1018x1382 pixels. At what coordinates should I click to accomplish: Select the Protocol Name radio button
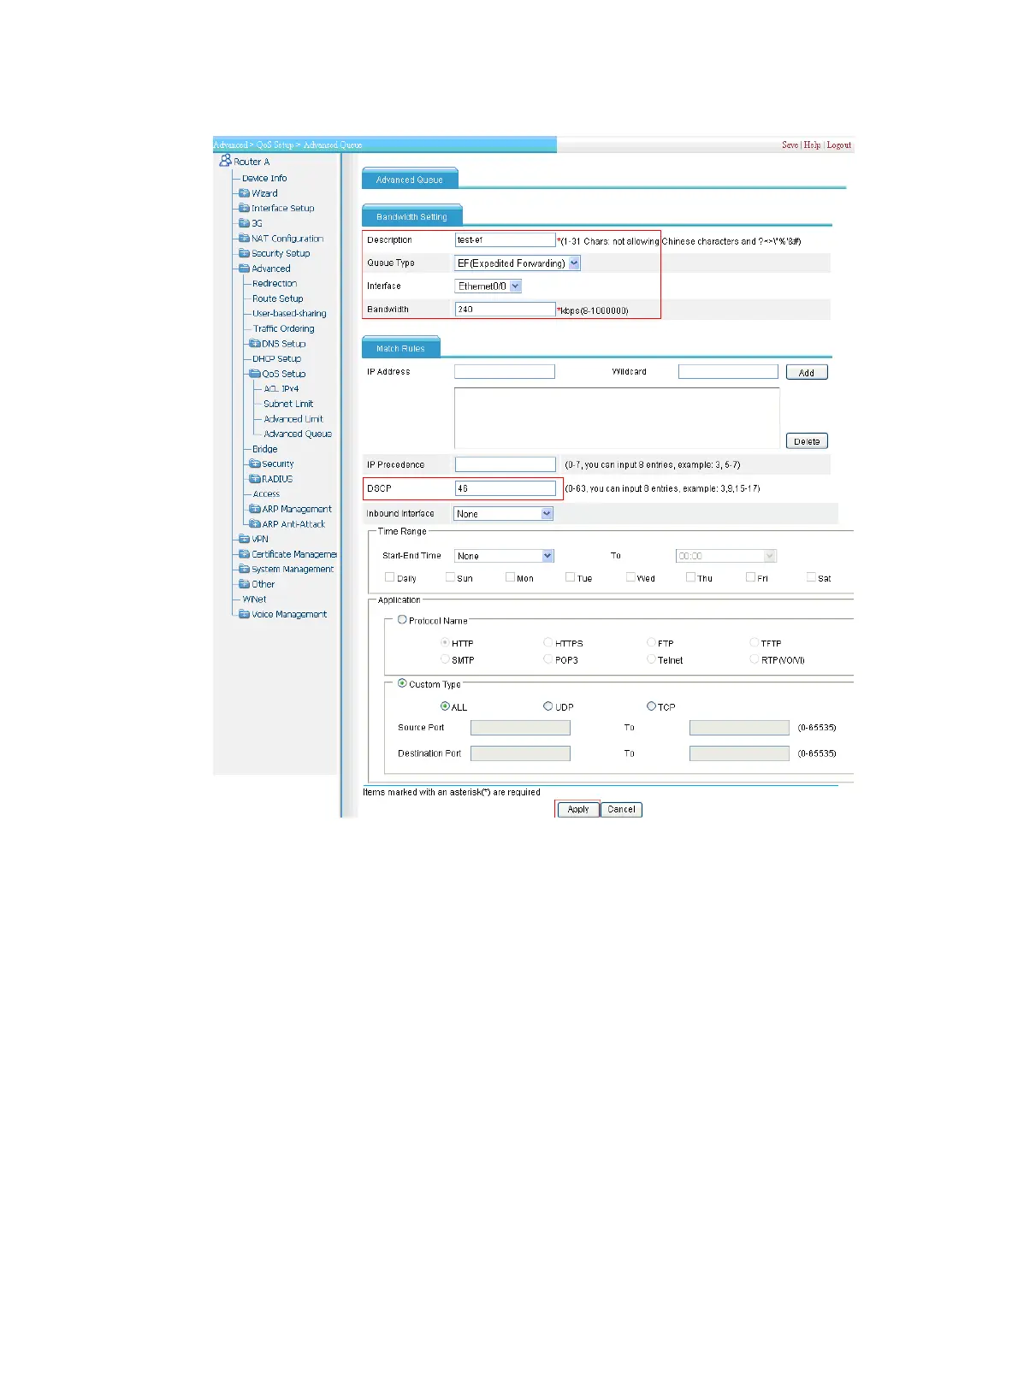402,620
